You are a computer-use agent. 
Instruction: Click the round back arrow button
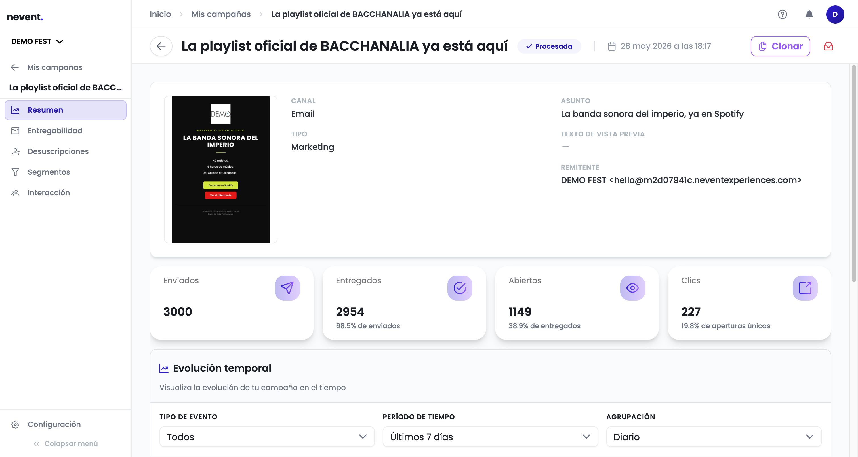pyautogui.click(x=161, y=46)
